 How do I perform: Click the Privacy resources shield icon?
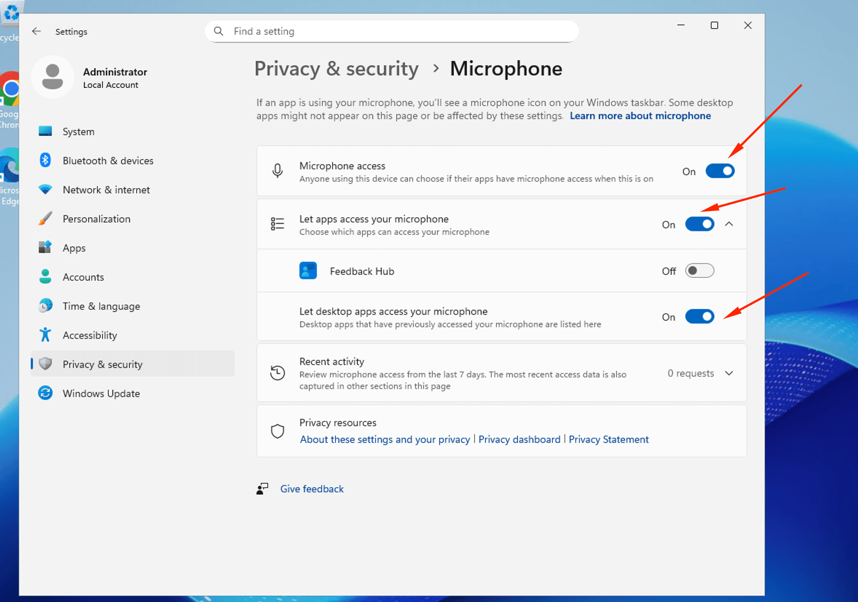277,431
